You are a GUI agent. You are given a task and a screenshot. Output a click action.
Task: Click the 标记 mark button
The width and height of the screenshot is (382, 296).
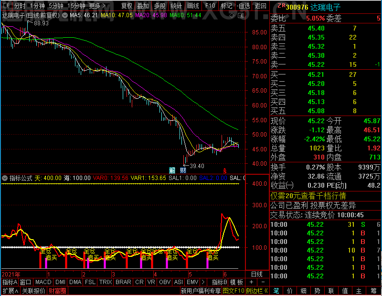pyautogui.click(x=226, y=6)
